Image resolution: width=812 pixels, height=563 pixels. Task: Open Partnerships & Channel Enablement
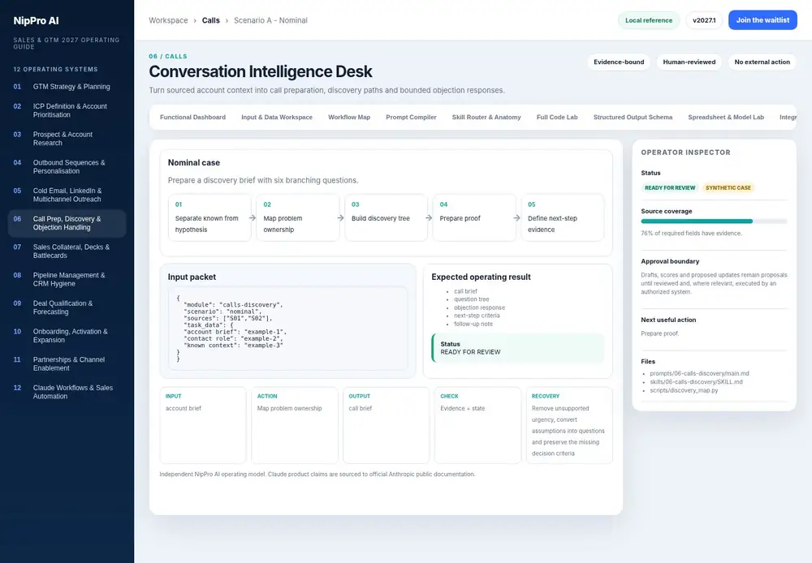pos(67,363)
